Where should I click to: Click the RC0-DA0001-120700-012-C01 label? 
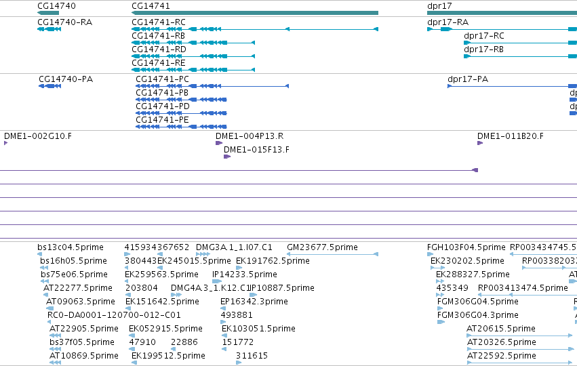click(114, 316)
